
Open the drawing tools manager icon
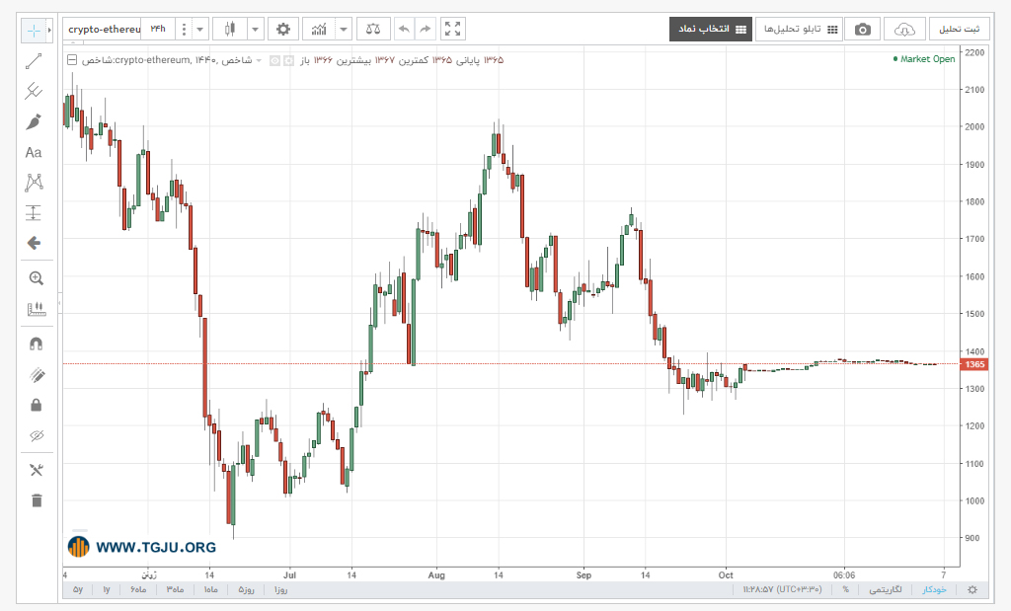coord(37,470)
